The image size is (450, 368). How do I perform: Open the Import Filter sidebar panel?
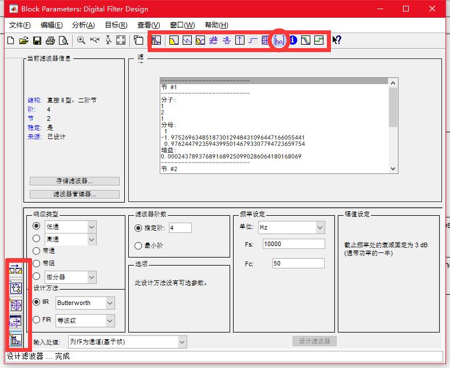coord(15,322)
